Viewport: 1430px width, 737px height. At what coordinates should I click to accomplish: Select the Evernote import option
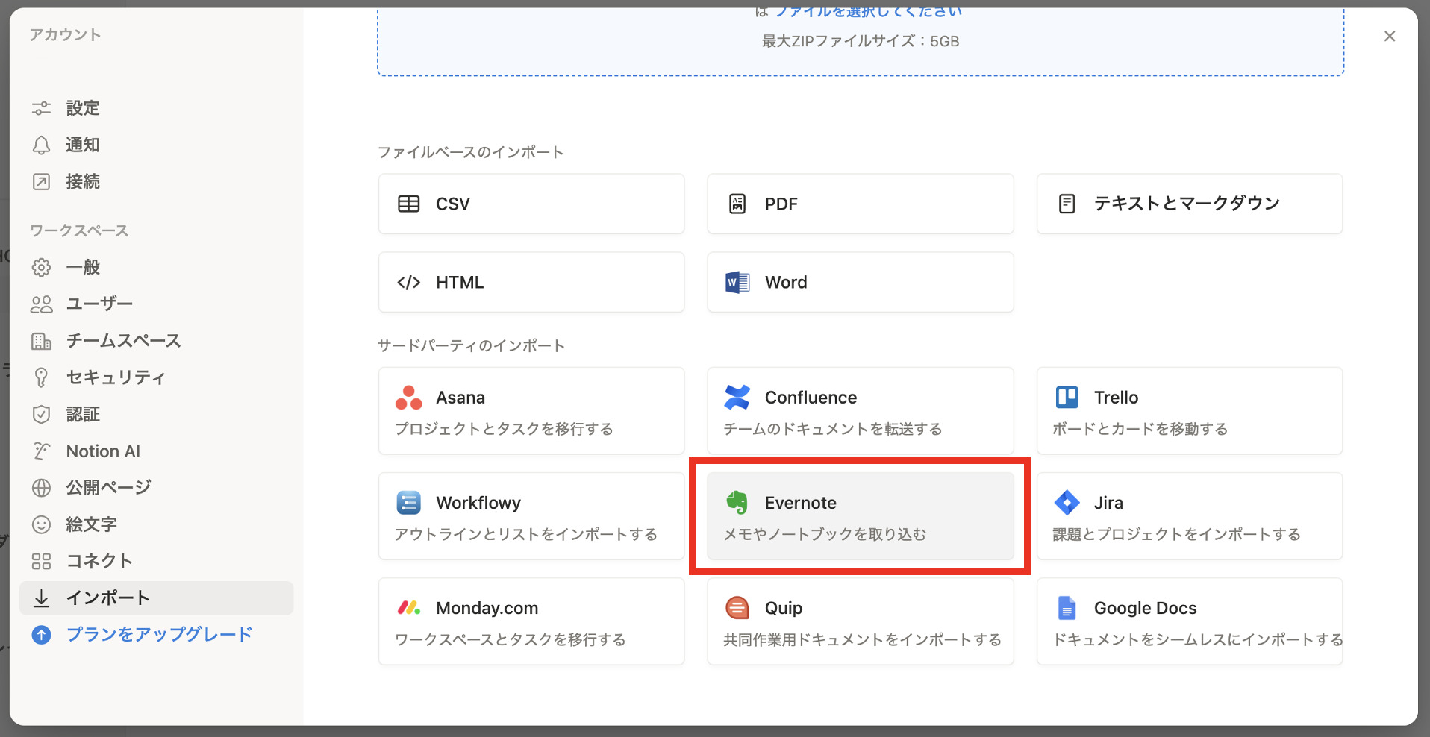pyautogui.click(x=858, y=515)
